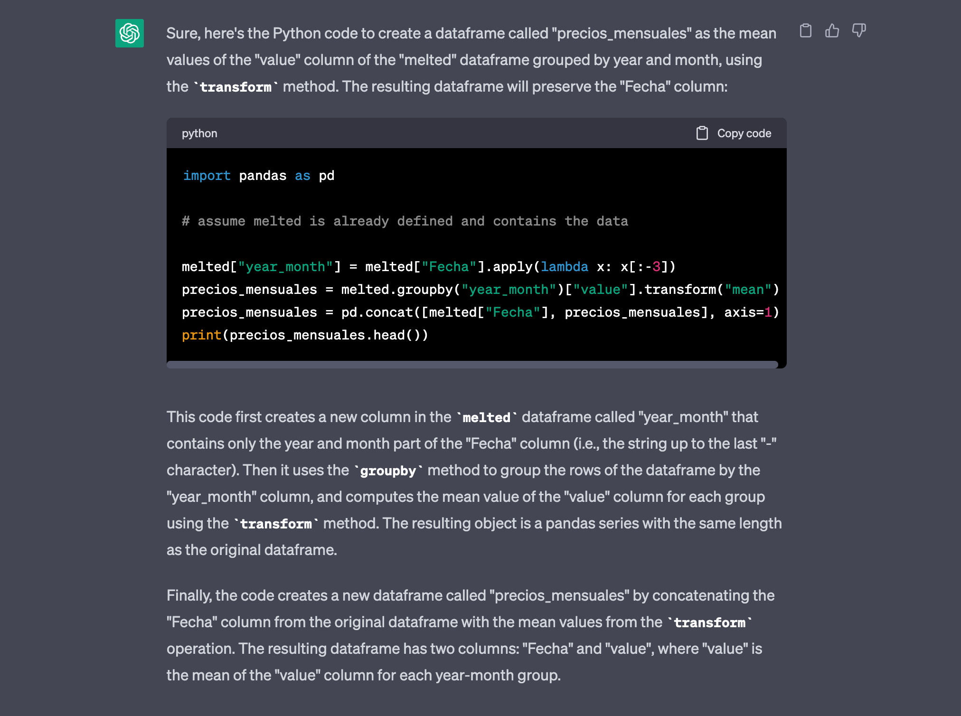This screenshot has width=961, height=716.
Task: Click the inline `melted` code word
Action: (487, 417)
